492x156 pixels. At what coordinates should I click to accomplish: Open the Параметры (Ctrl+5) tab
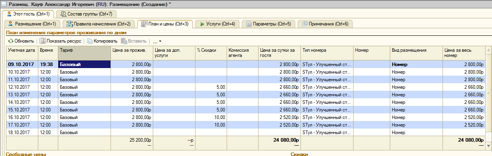pyautogui.click(x=268, y=24)
